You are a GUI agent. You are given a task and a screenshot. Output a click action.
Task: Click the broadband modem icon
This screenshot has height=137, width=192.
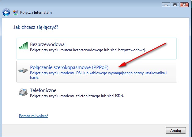pos(23,70)
